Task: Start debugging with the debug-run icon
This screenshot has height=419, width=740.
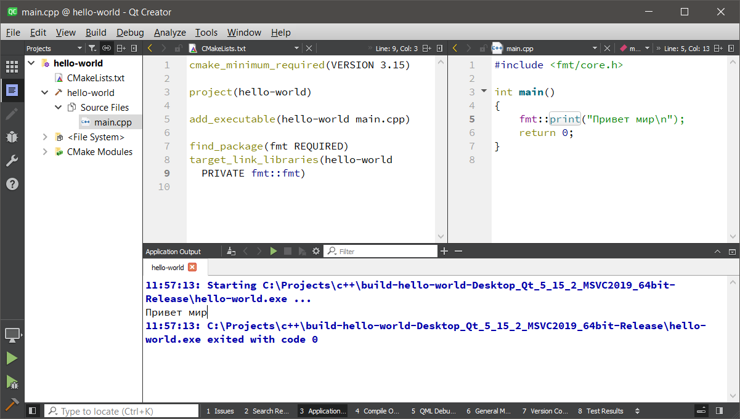Action: tap(11, 381)
